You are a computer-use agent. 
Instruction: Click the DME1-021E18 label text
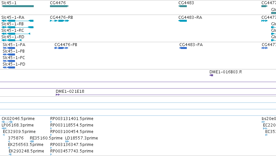(70, 91)
